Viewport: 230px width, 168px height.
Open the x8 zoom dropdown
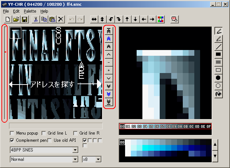[x=98, y=159]
